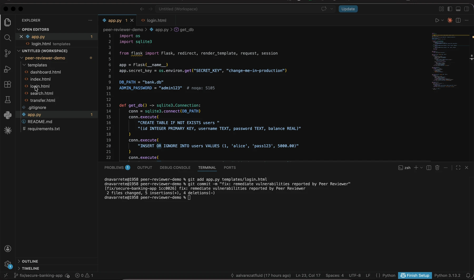Viewport: 474px width, 280px height.
Task: Go forward with the navigation arrow
Action: coord(150,9)
